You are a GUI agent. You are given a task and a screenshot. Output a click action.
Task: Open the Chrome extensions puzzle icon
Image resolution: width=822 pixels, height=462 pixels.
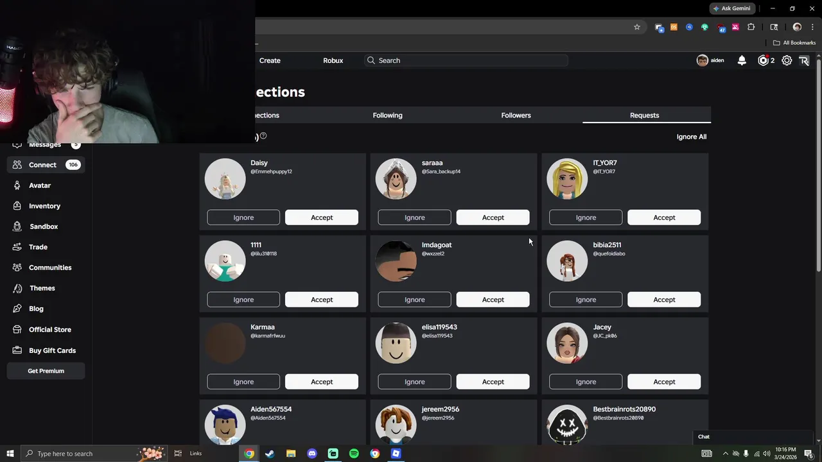[751, 27]
